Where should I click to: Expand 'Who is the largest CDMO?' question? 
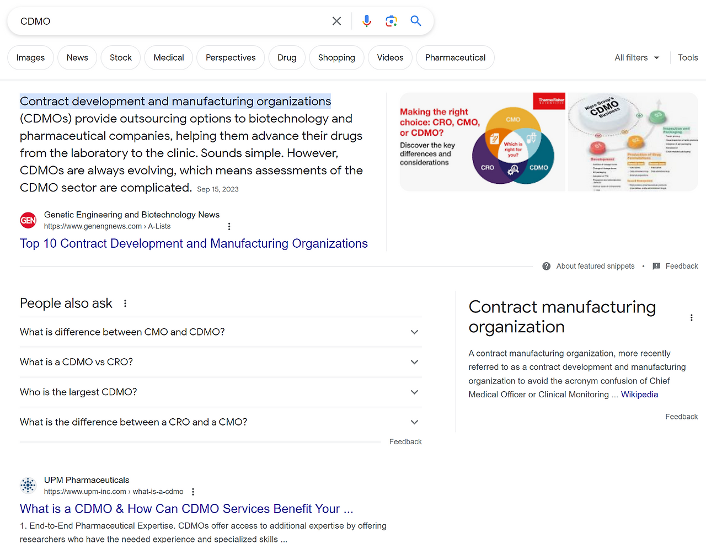[221, 392]
